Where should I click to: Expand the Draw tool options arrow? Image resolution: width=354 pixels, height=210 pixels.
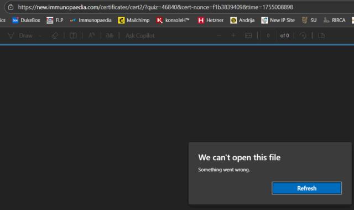40,35
